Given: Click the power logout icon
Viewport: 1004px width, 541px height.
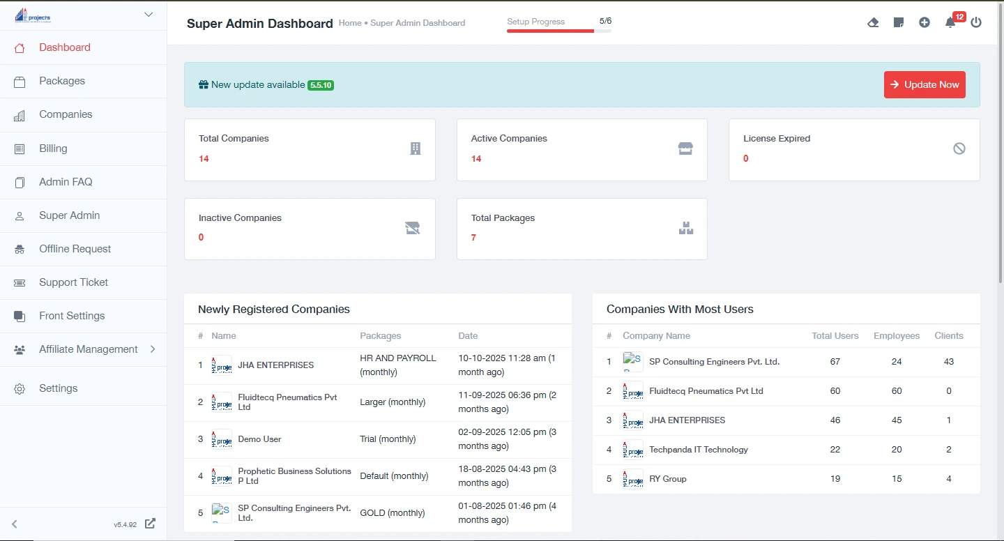Looking at the screenshot, I should tap(976, 22).
